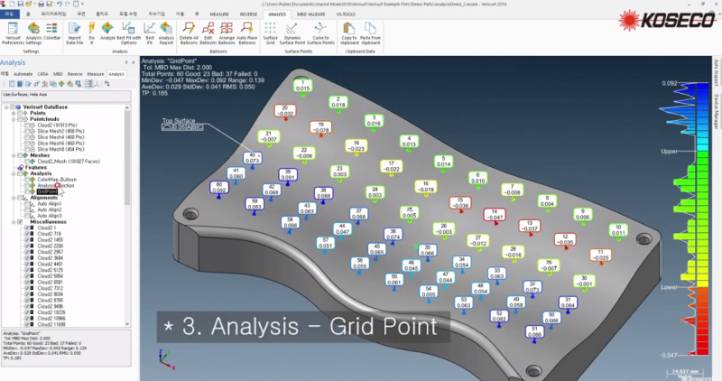Click the Upper limit on color bar
The width and height of the screenshot is (722, 381).
[669, 150]
